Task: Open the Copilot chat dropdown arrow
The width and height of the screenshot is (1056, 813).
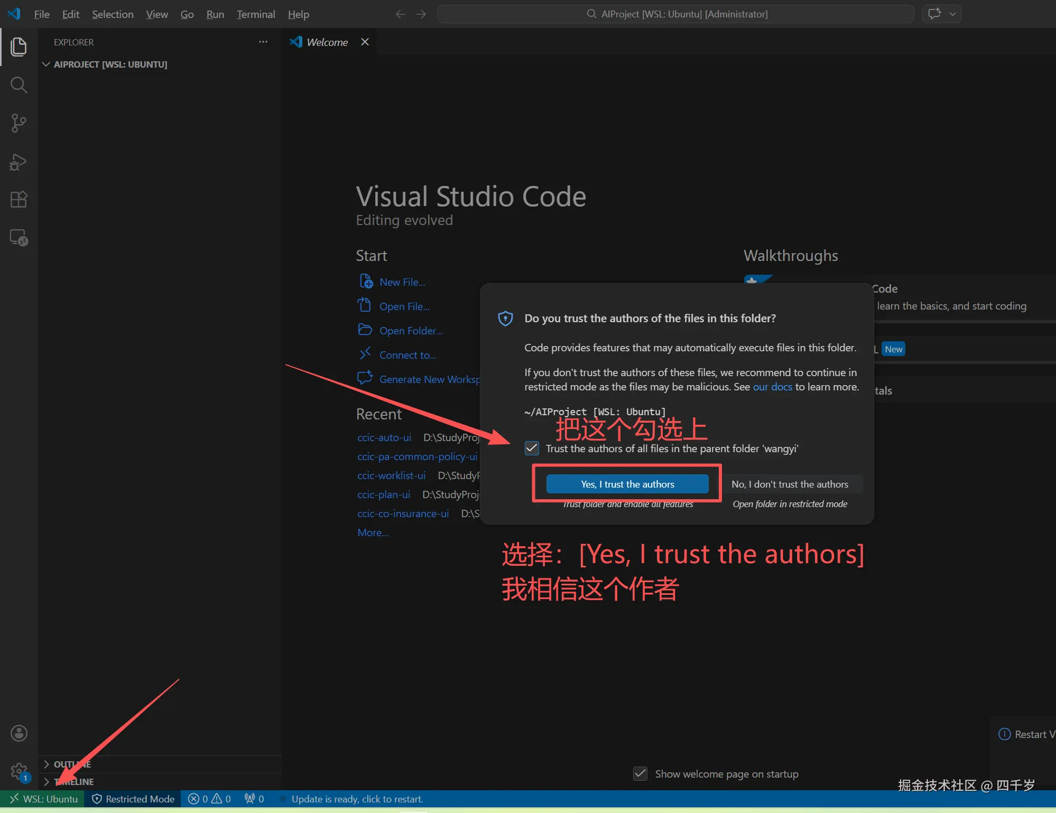Action: 952,14
